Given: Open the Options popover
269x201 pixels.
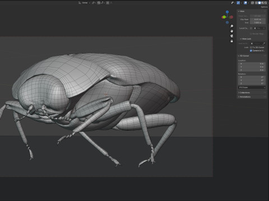Looking at the screenshot, I should click(x=264, y=7).
